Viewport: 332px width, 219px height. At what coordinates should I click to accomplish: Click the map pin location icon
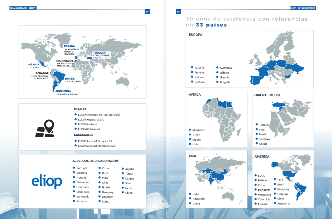pyautogui.click(x=45, y=128)
